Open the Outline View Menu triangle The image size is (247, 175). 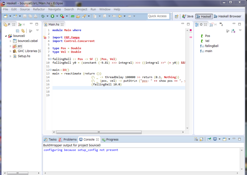(240, 30)
